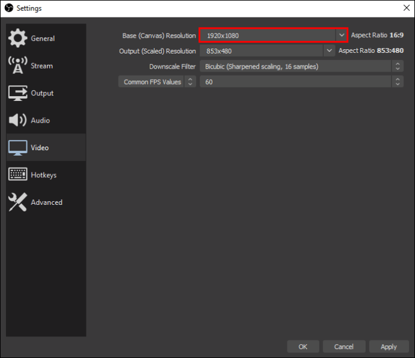Go to the Output settings tab
This screenshot has height=358, width=415.
(x=46, y=93)
